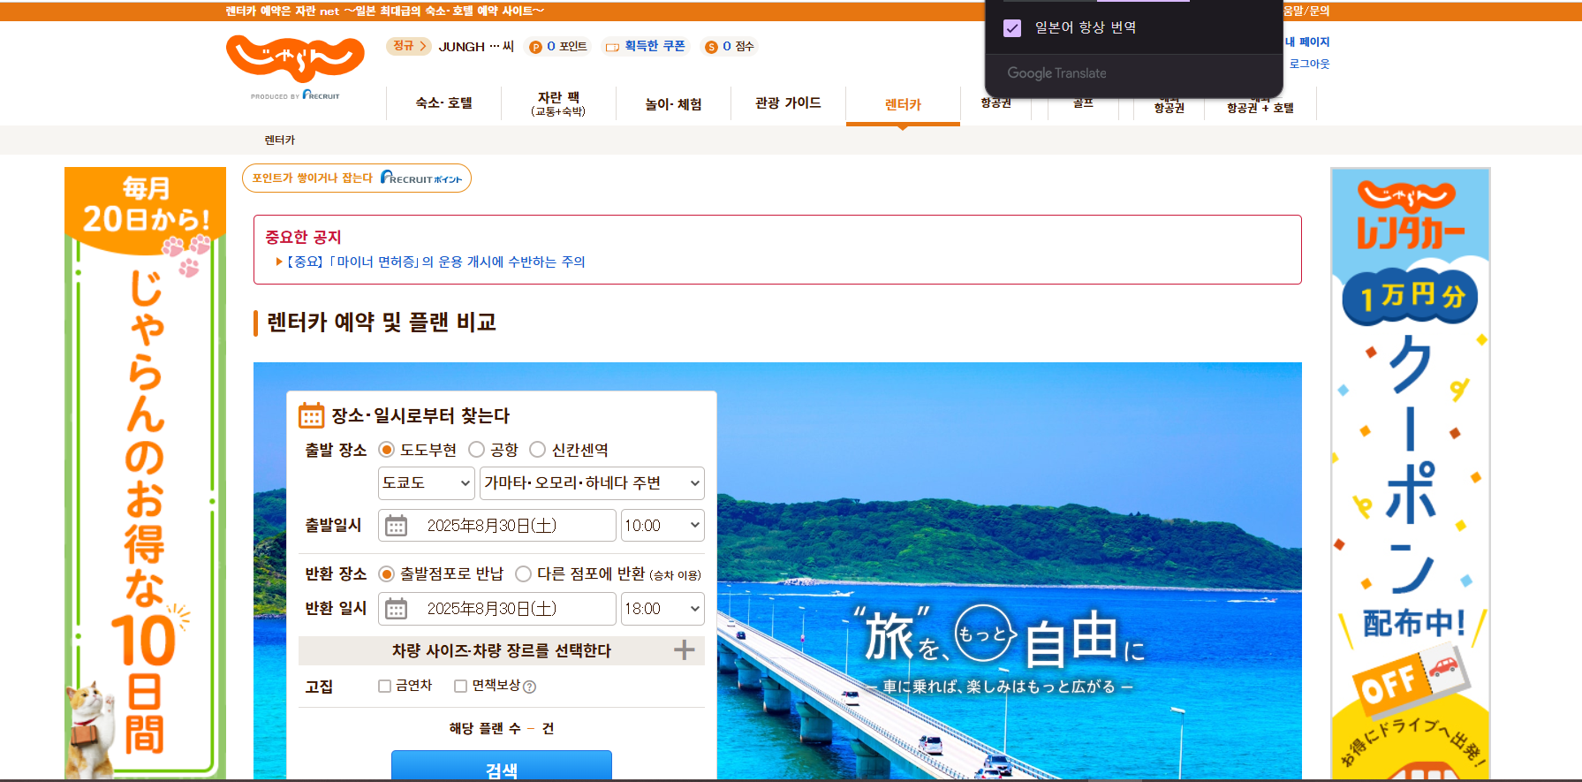
Task: Click the return date field 2025年8月30日
Action: [497, 609]
